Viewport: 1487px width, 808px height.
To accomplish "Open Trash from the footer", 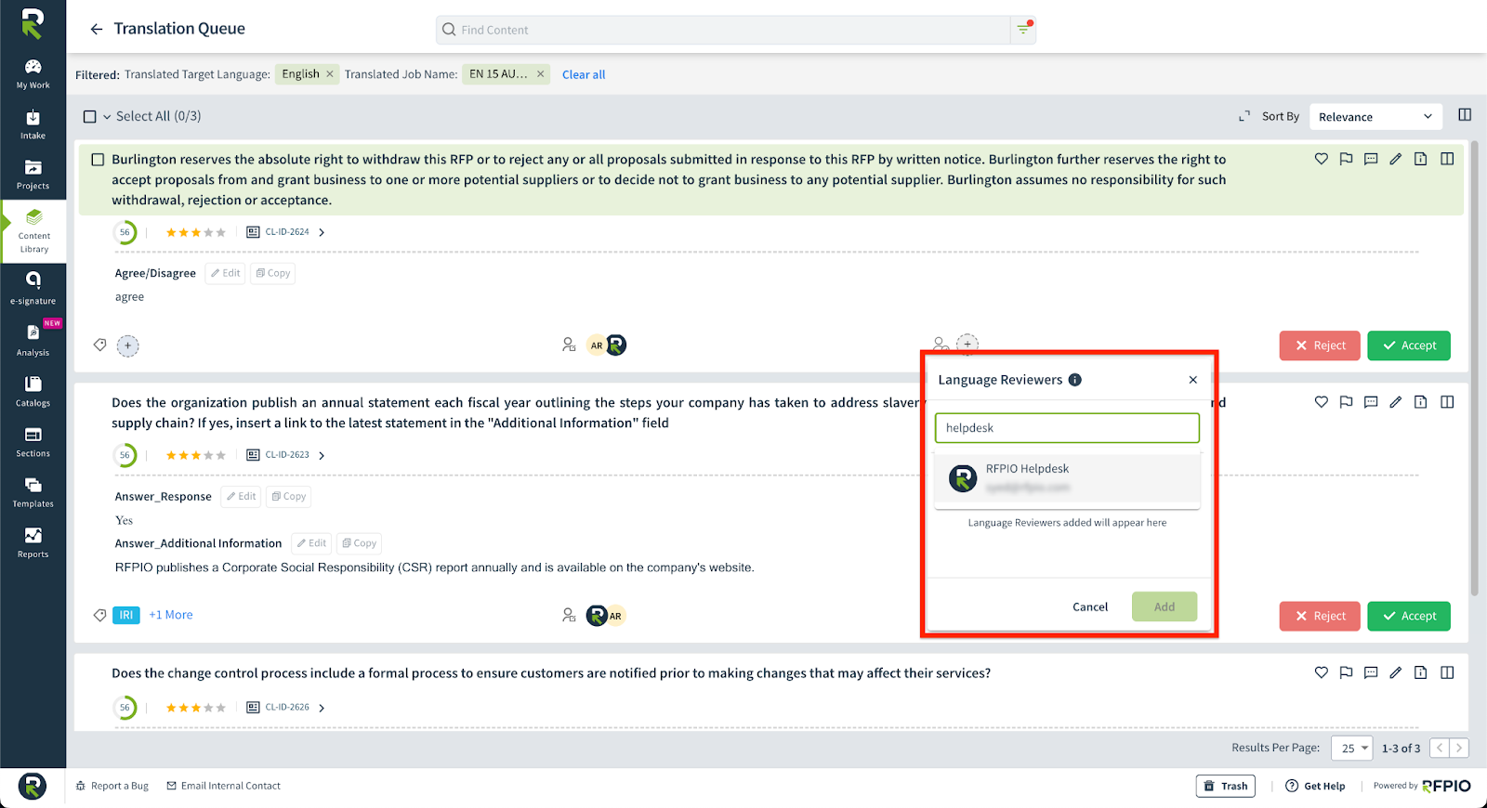I will 1226,786.
